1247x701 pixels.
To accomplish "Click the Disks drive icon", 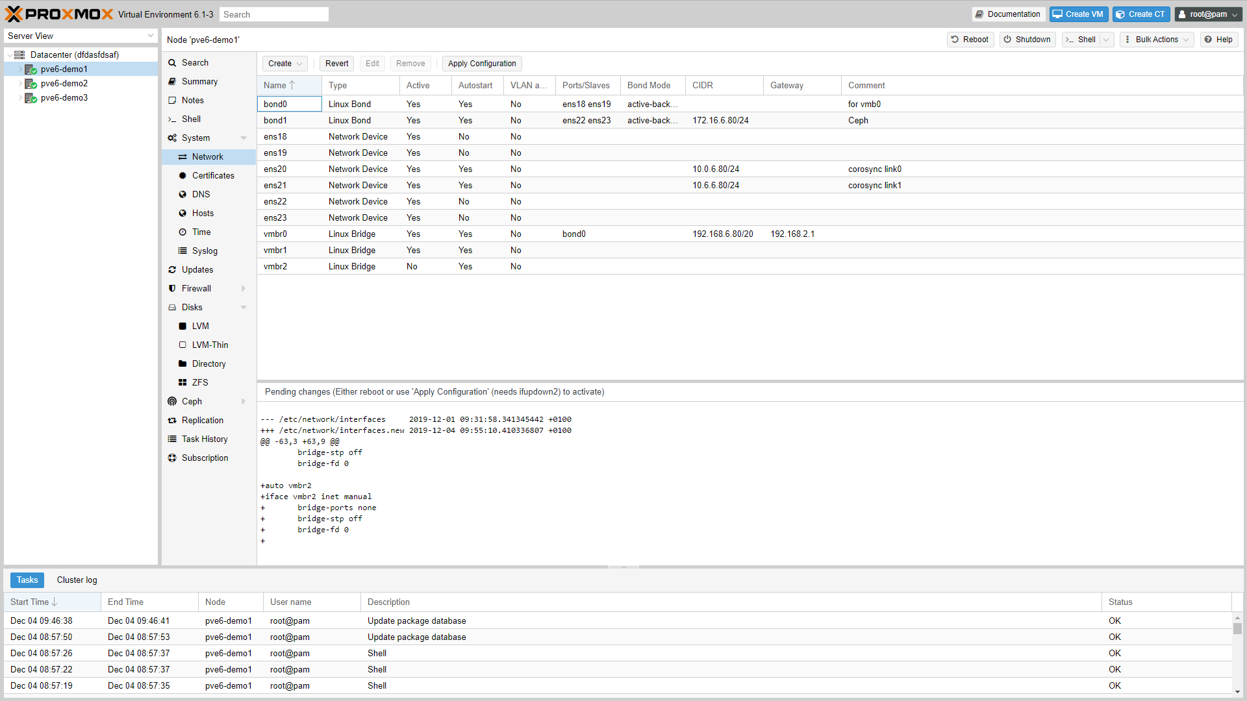I will point(172,308).
